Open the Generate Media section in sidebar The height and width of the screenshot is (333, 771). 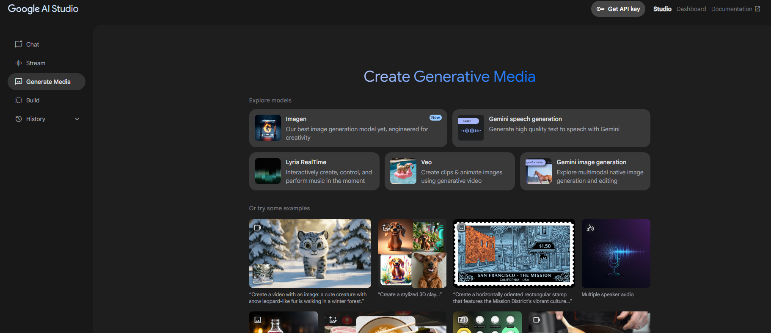click(47, 82)
